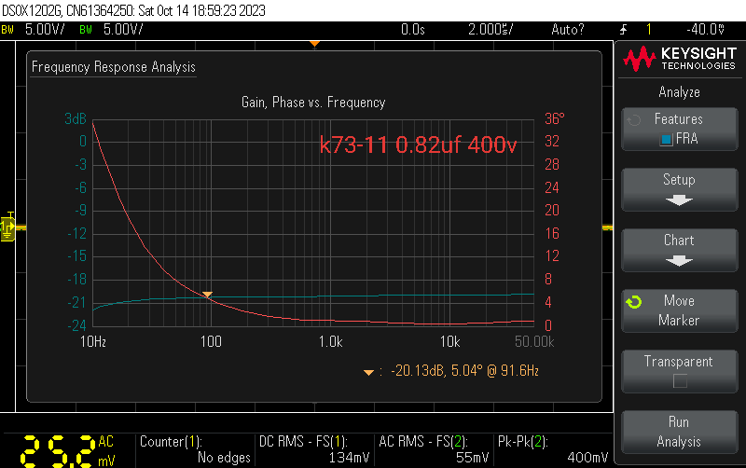Click the 36° phase axis label
The image size is (746, 468).
[555, 118]
